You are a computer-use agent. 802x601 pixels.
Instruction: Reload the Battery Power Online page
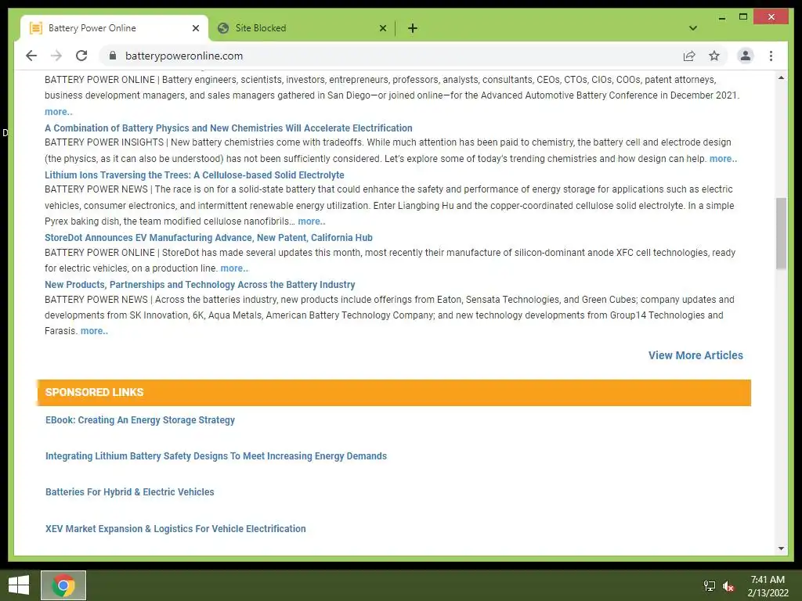(81, 56)
